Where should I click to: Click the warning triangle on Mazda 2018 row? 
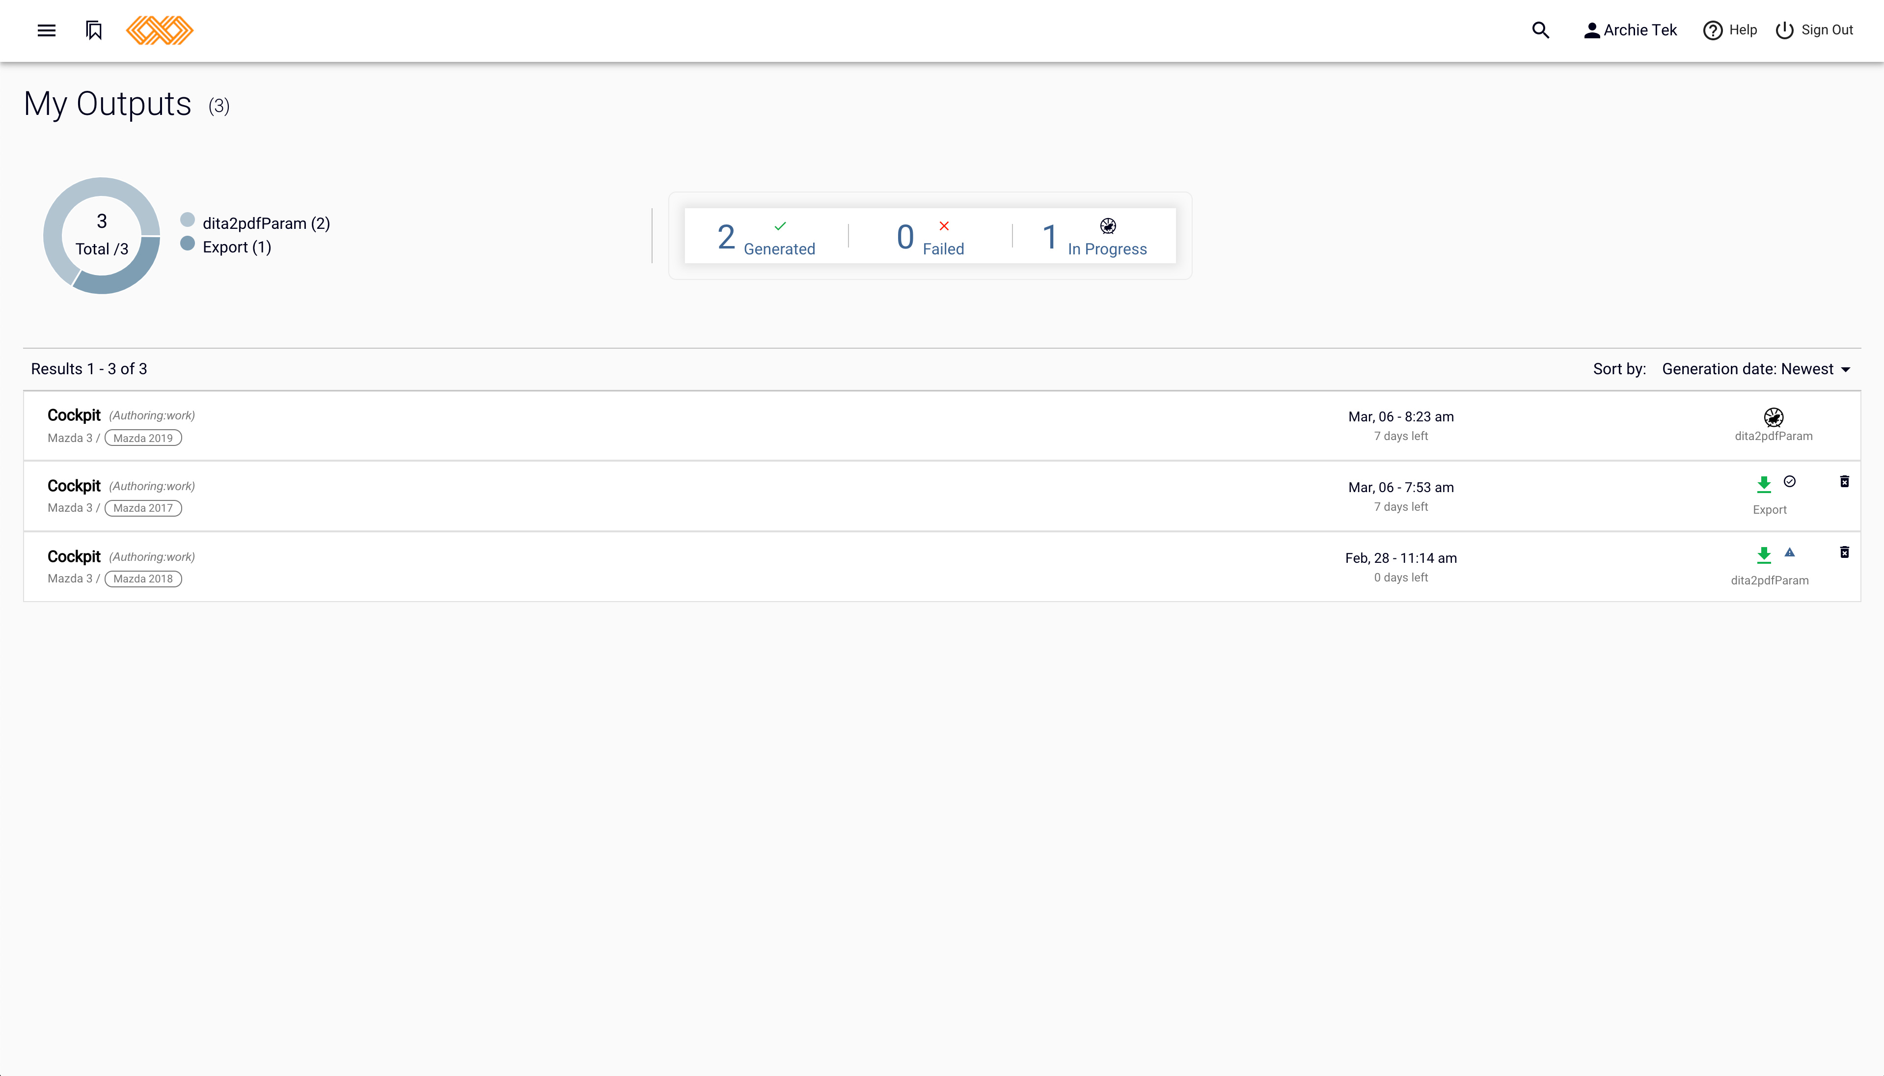coord(1789,552)
